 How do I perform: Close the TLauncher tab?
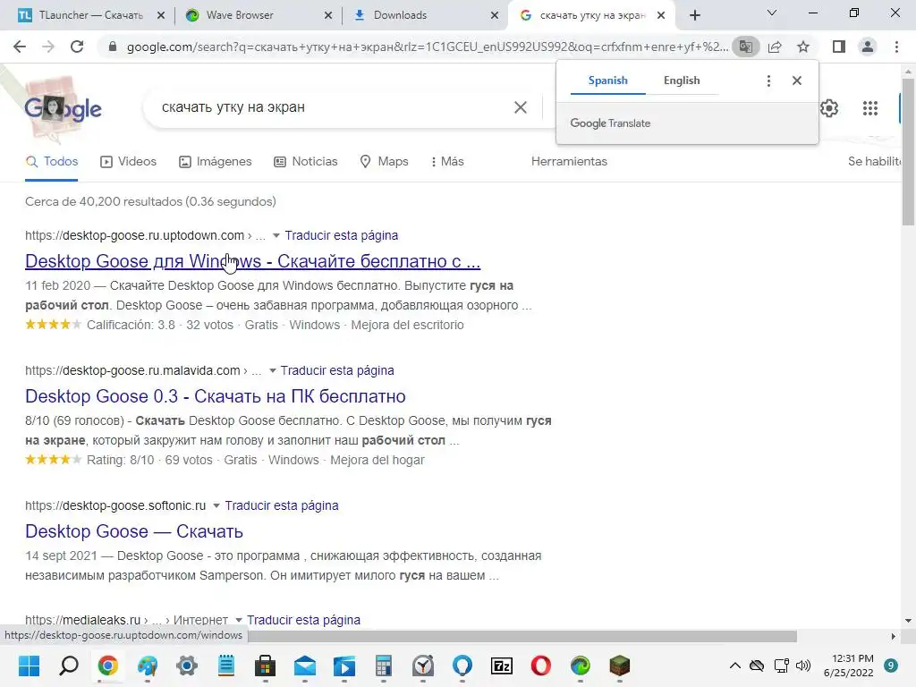(x=161, y=16)
